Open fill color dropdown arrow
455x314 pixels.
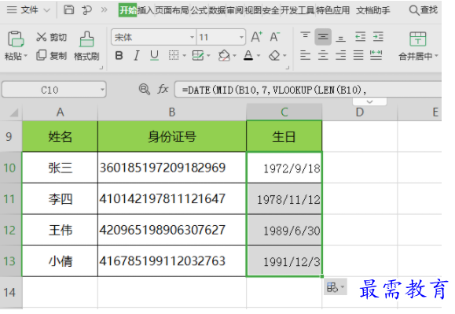click(234, 55)
